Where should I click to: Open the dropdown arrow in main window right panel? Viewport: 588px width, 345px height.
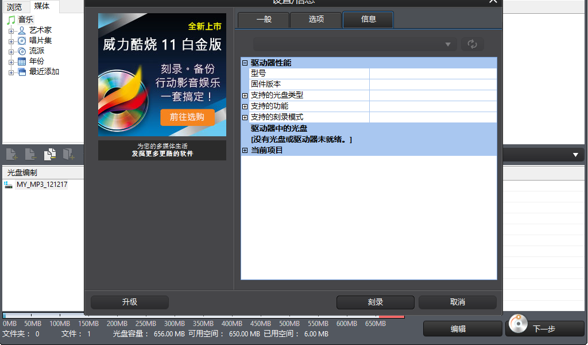click(575, 155)
